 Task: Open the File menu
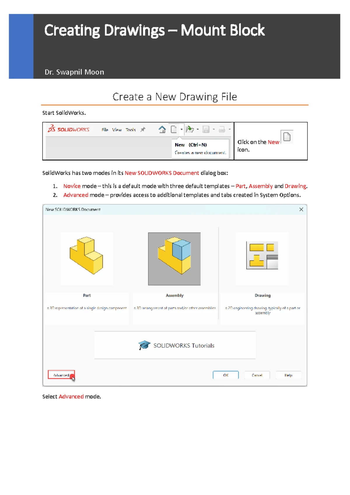(105, 130)
